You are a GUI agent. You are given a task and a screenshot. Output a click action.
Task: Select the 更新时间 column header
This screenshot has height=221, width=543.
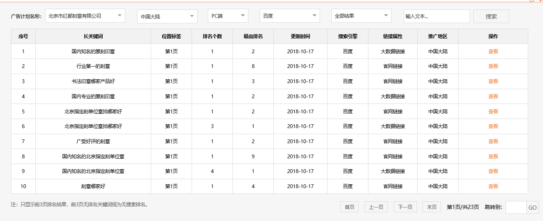tap(300, 36)
